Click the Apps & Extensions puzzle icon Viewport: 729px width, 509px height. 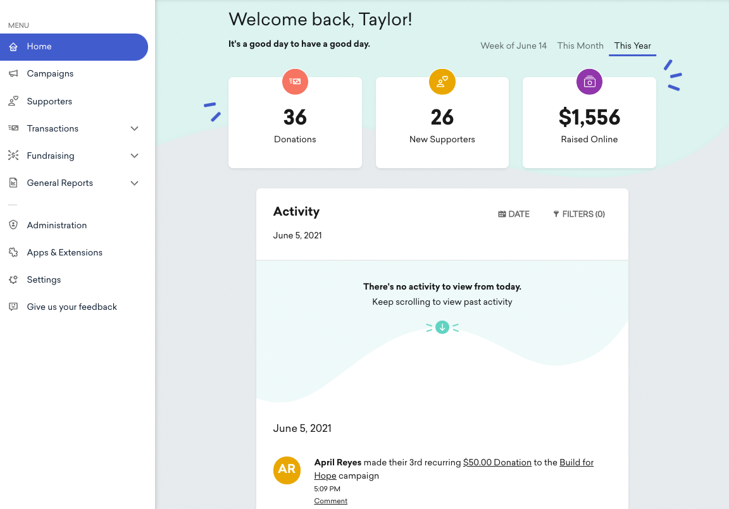point(13,252)
